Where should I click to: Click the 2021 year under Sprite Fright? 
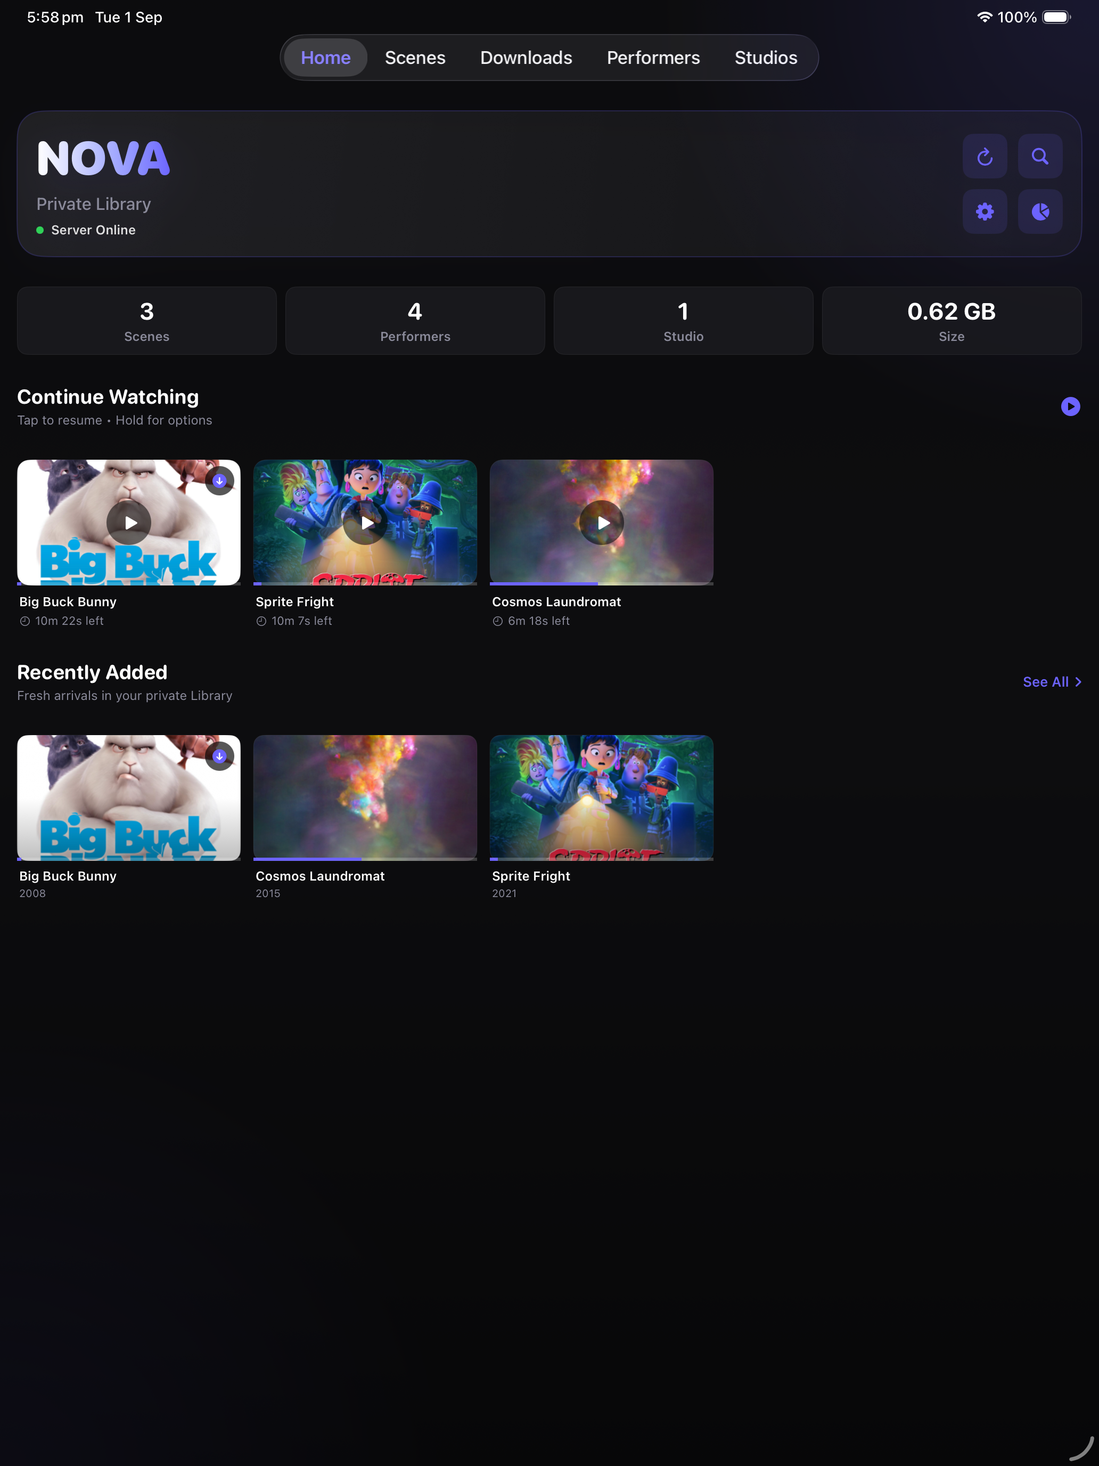click(x=504, y=893)
